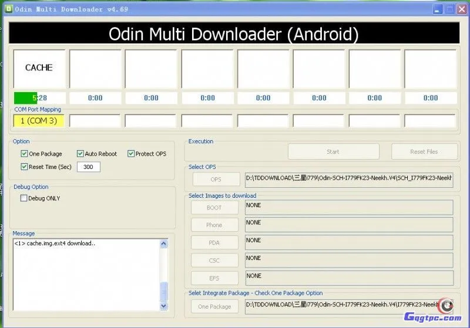
Task: Enable the Debug ONLY checkbox
Action: [x=24, y=198]
